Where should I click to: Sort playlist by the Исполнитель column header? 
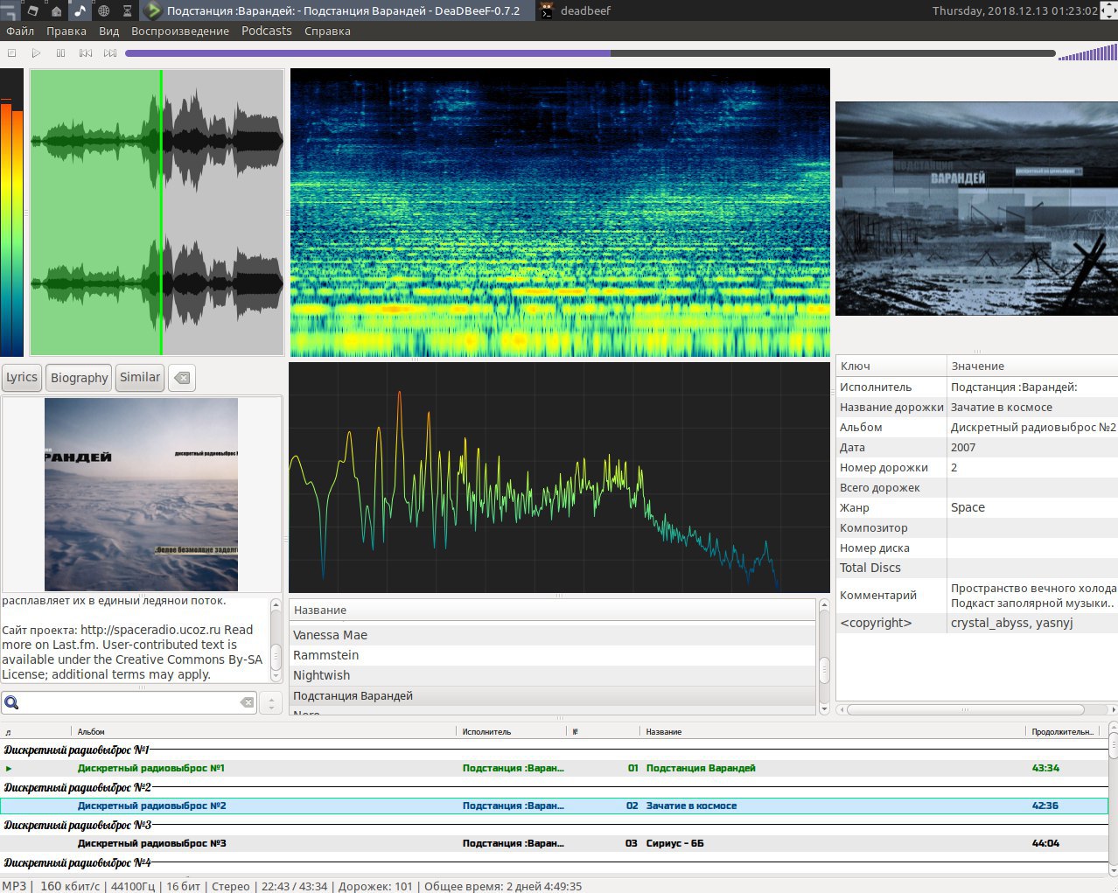click(x=512, y=731)
